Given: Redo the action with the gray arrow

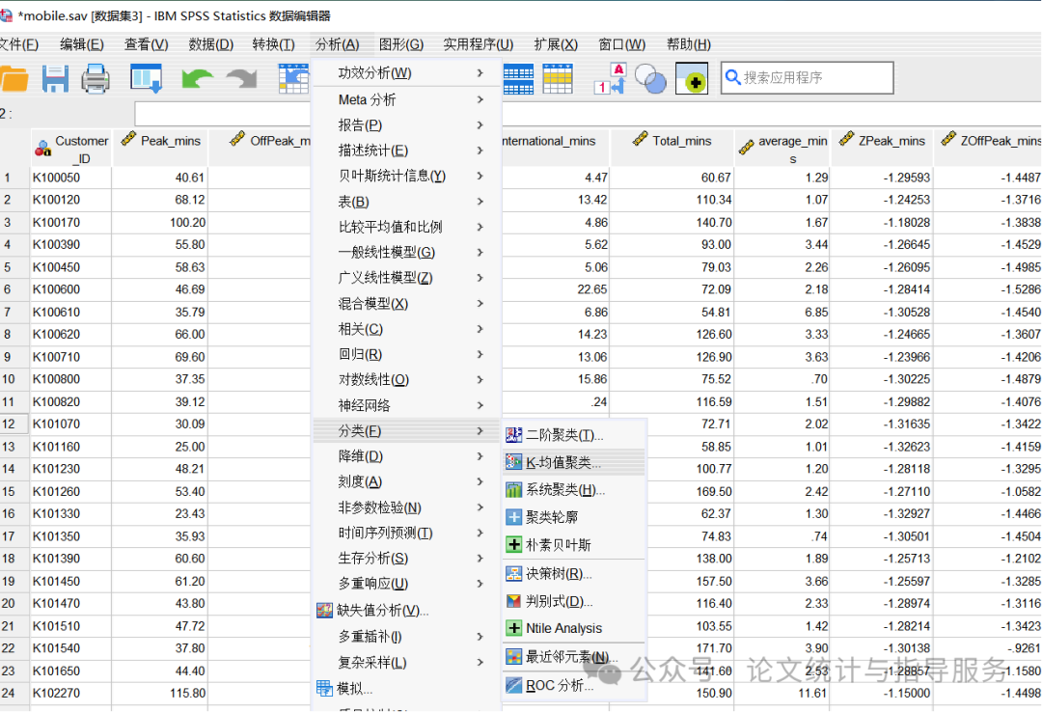Looking at the screenshot, I should click(242, 79).
